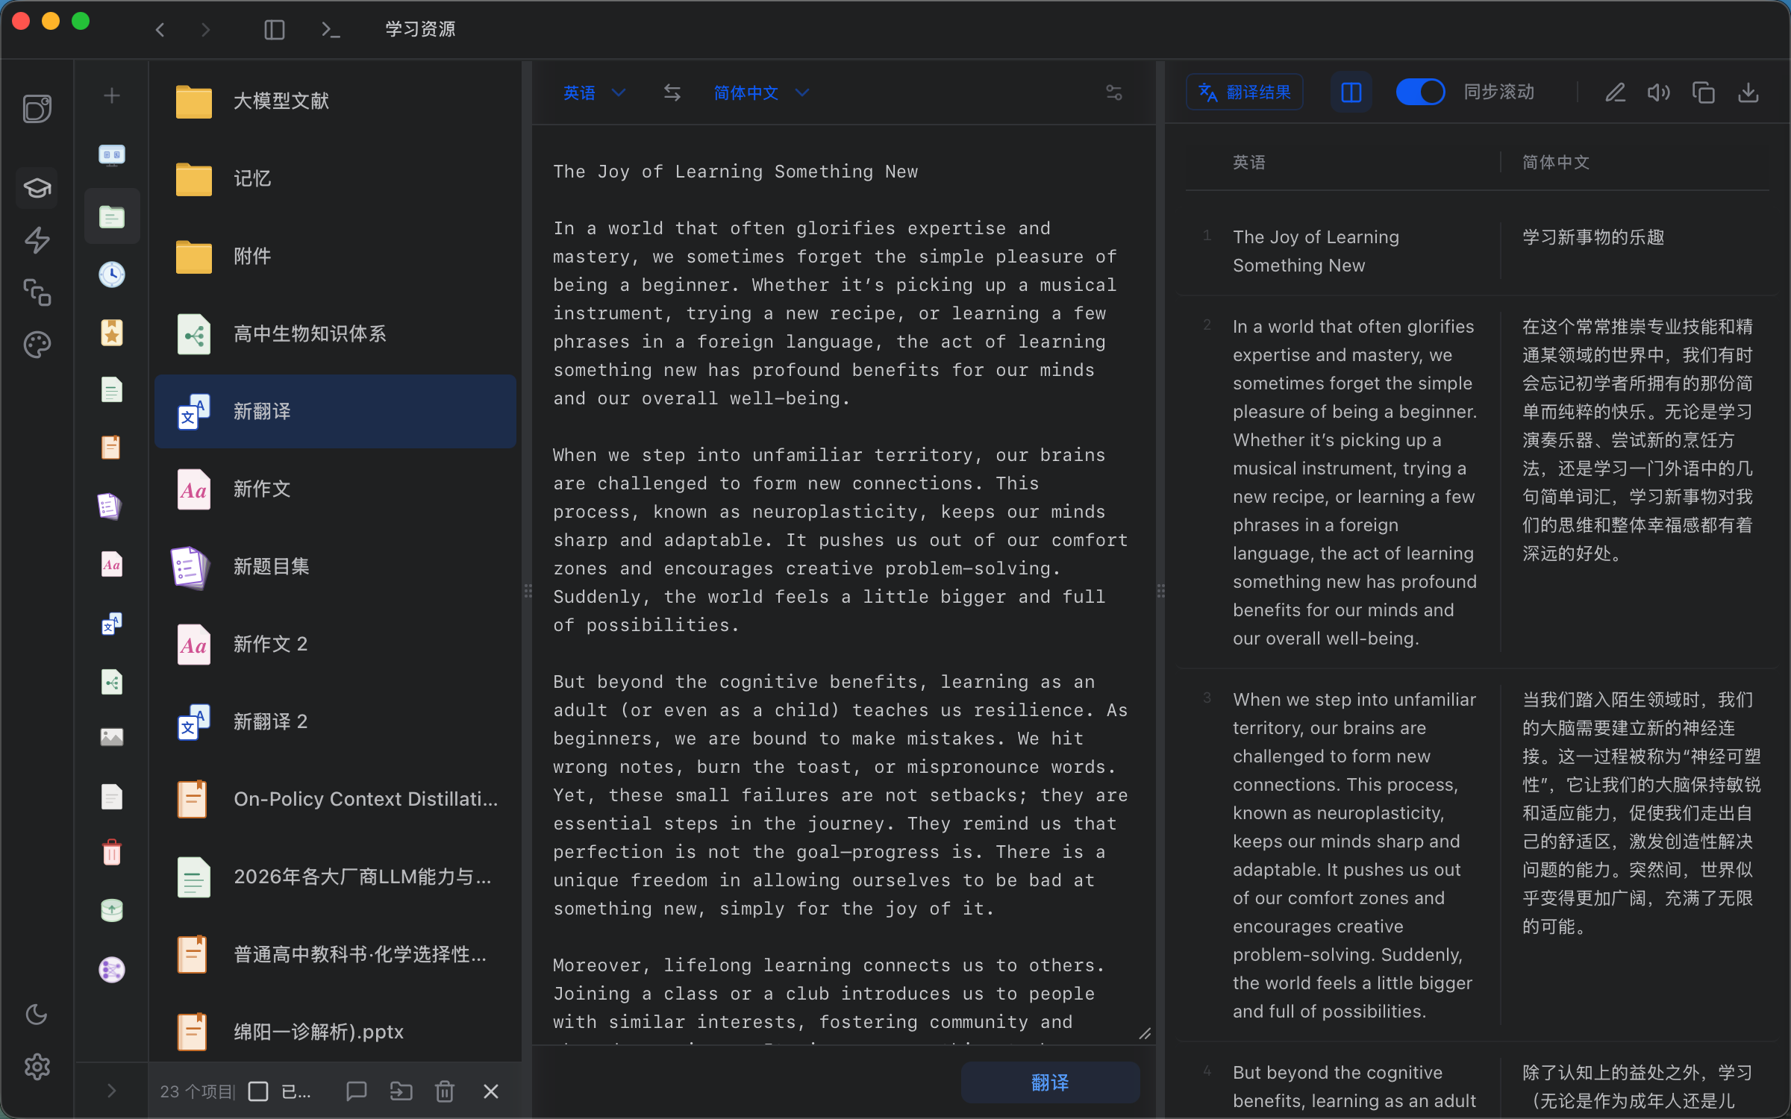Toggle dark mode moon icon
The width and height of the screenshot is (1791, 1119).
pyautogui.click(x=37, y=1014)
